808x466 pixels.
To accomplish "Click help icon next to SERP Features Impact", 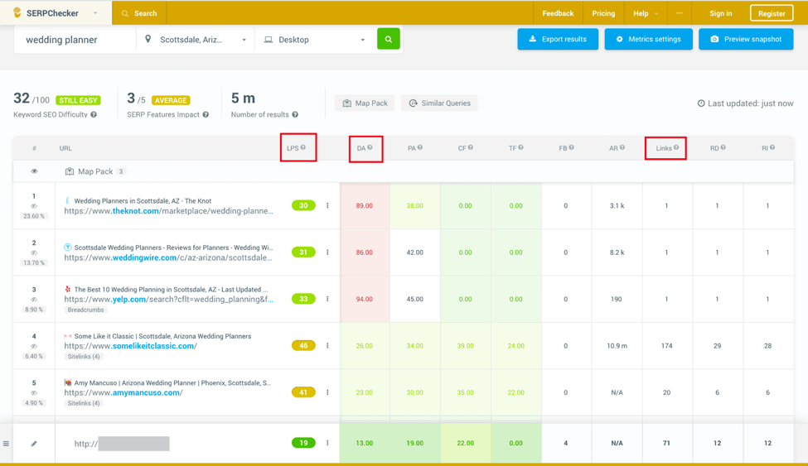I will coord(206,114).
